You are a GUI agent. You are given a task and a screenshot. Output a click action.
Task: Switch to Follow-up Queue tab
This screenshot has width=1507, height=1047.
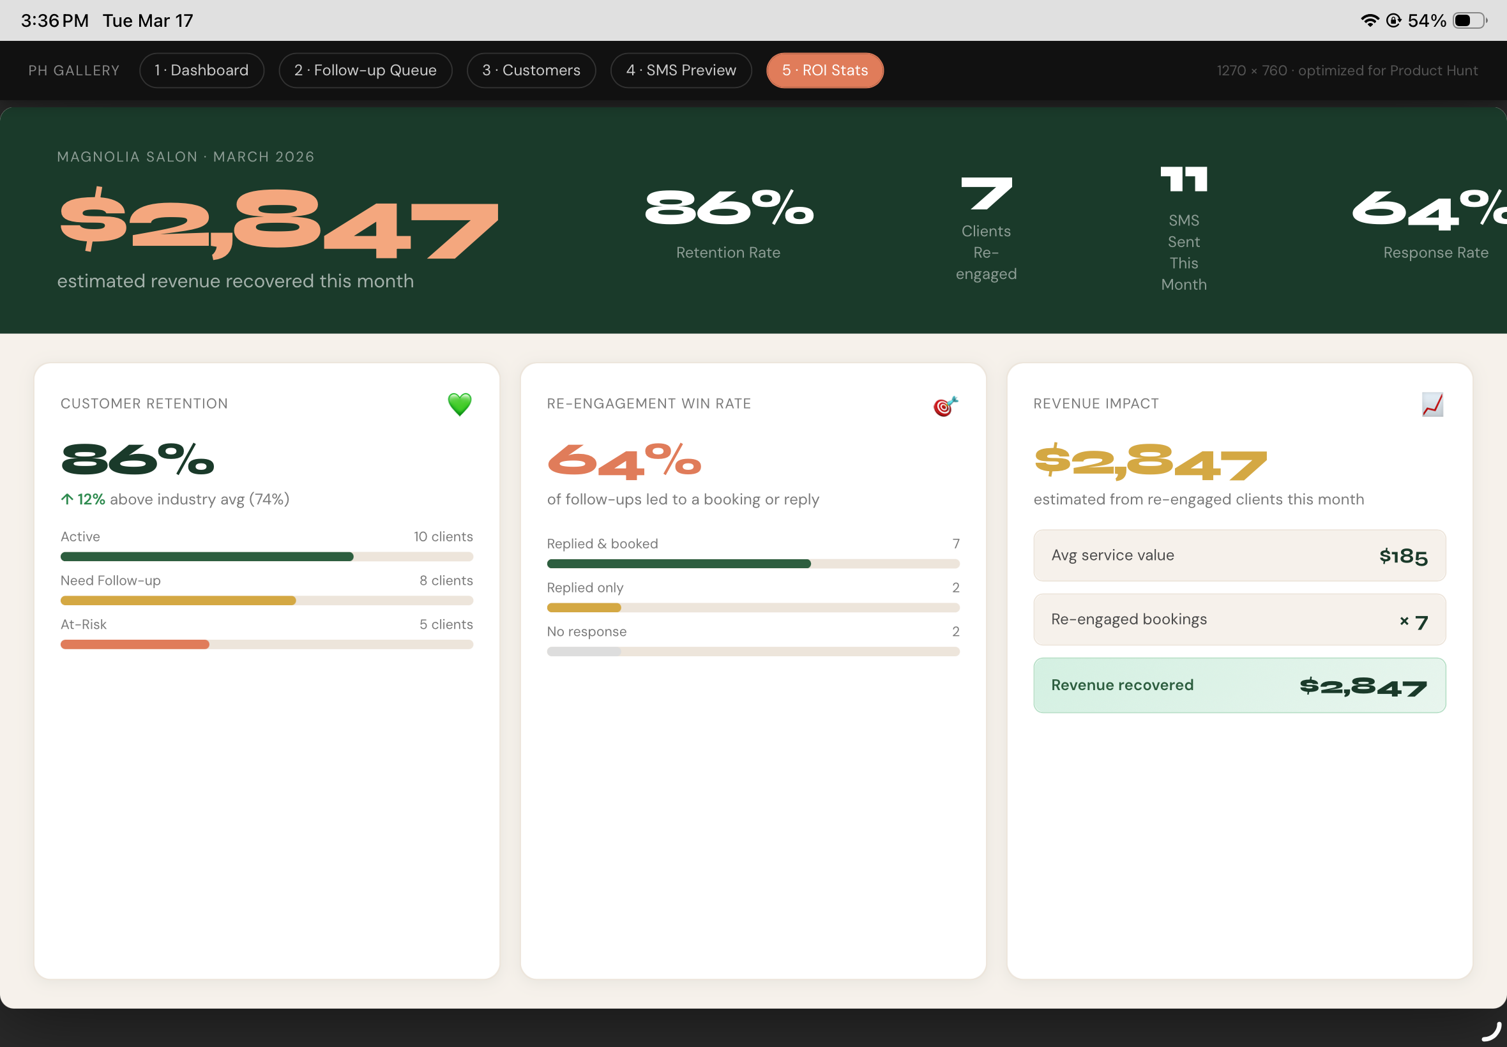365,70
